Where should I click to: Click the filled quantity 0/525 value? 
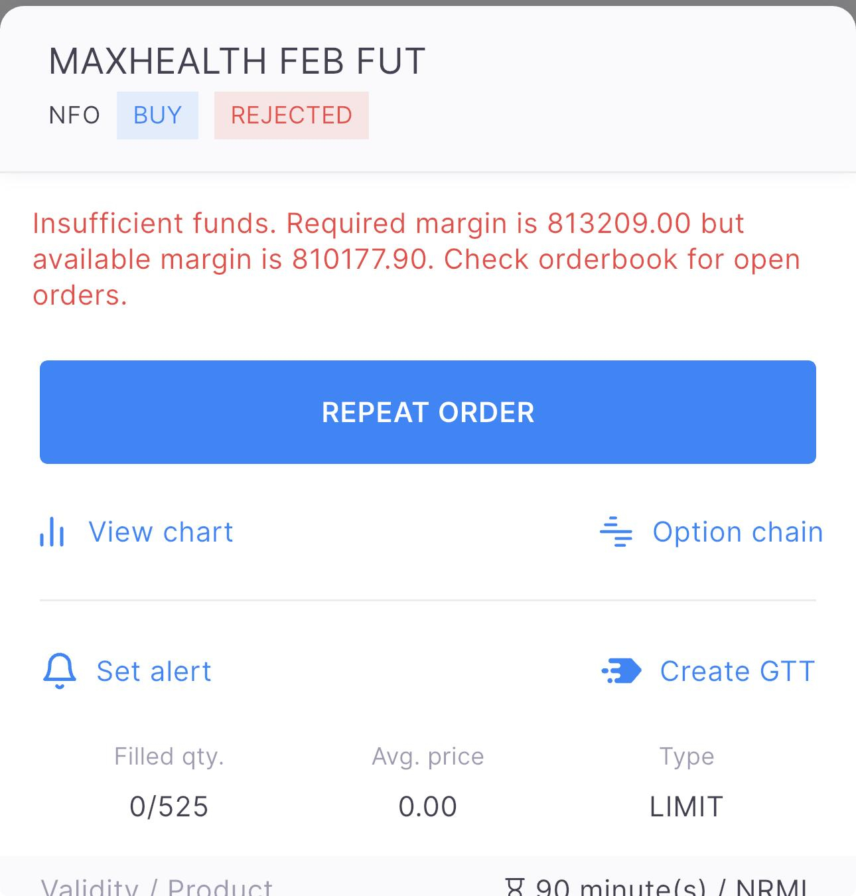pyautogui.click(x=169, y=806)
